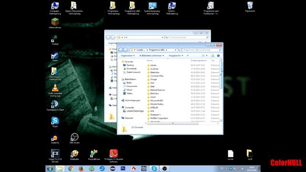Toggle the preview pane button in Explorer
The image size is (306, 172).
tap(212, 55)
